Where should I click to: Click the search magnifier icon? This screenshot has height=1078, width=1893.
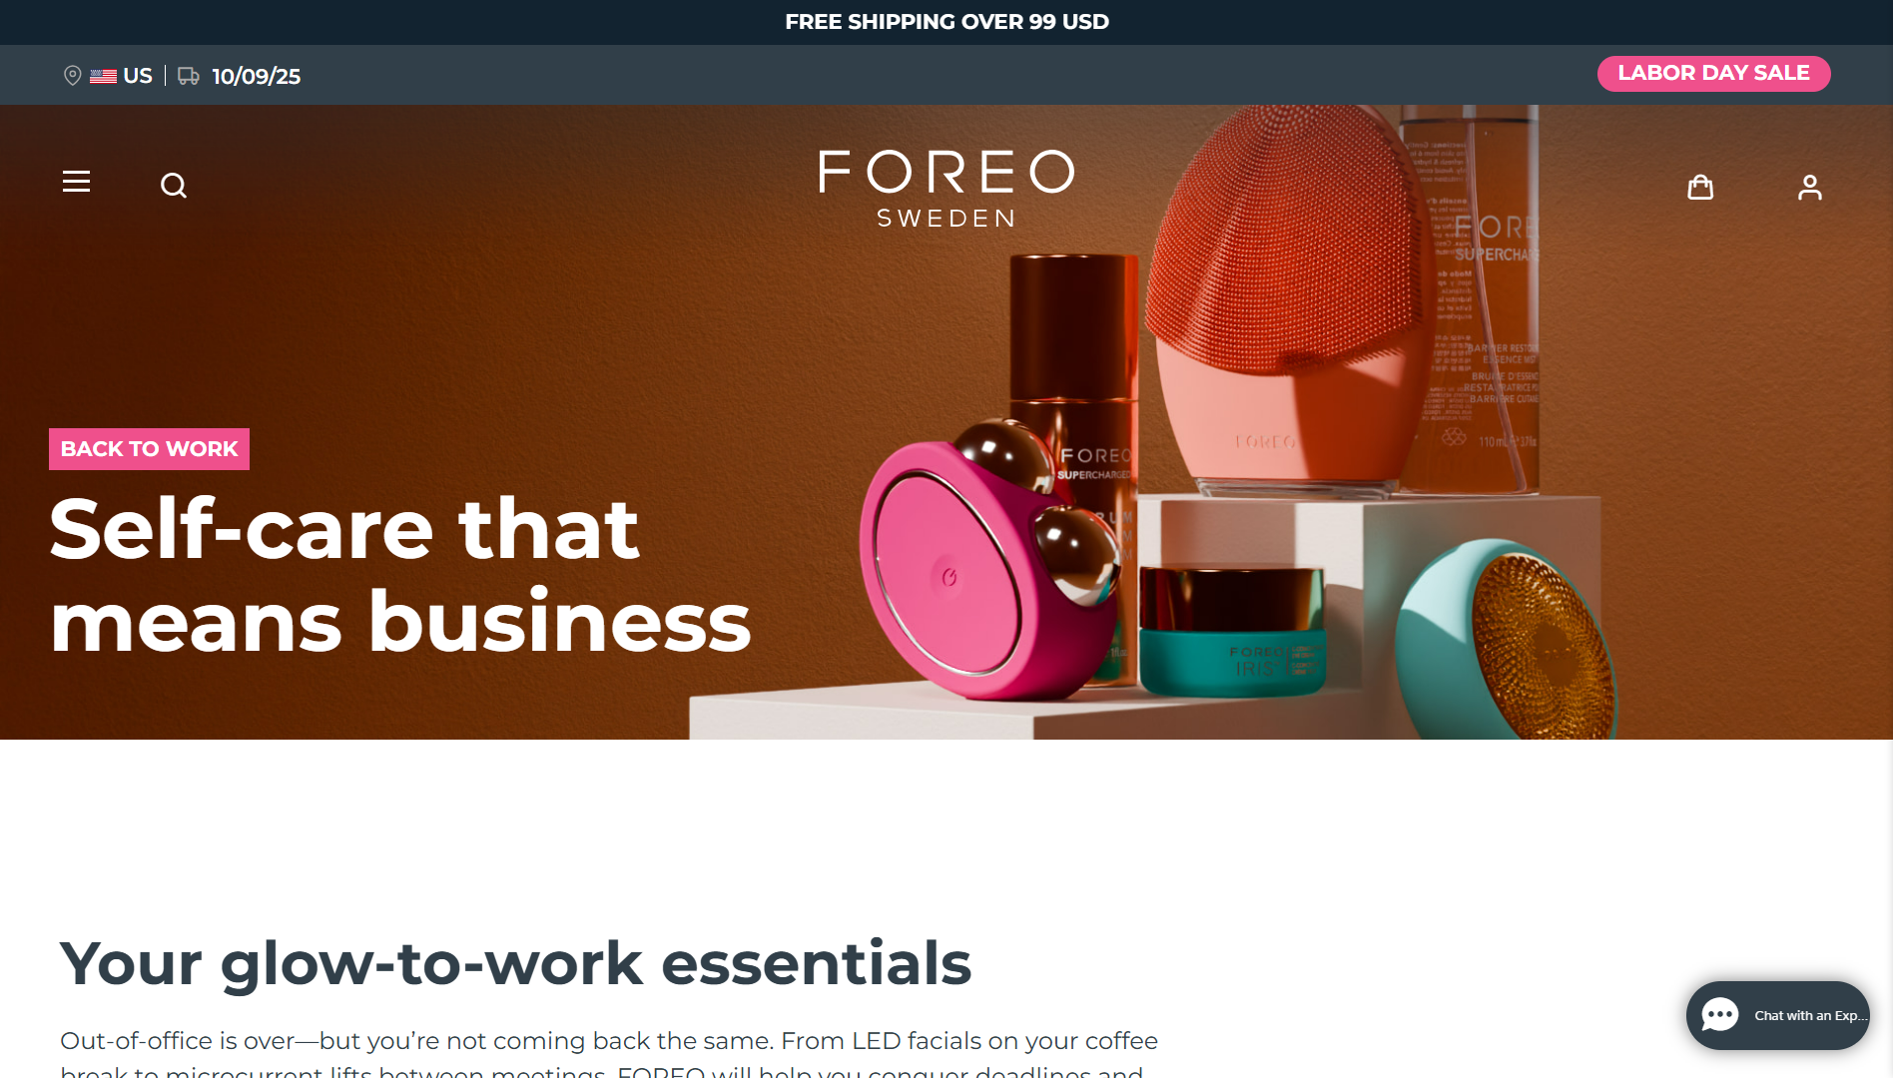pos(174,186)
